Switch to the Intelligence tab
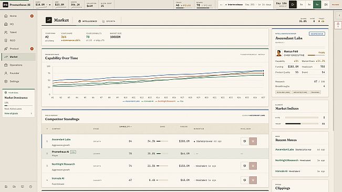342x192 pixels. click(87, 21)
